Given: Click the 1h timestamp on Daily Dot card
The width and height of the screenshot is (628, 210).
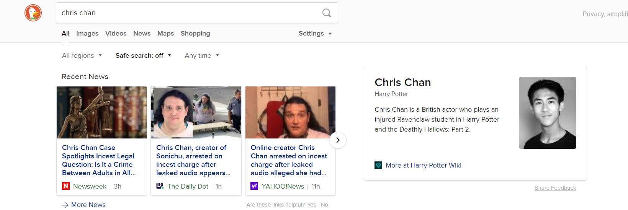Looking at the screenshot, I should pyautogui.click(x=219, y=186).
